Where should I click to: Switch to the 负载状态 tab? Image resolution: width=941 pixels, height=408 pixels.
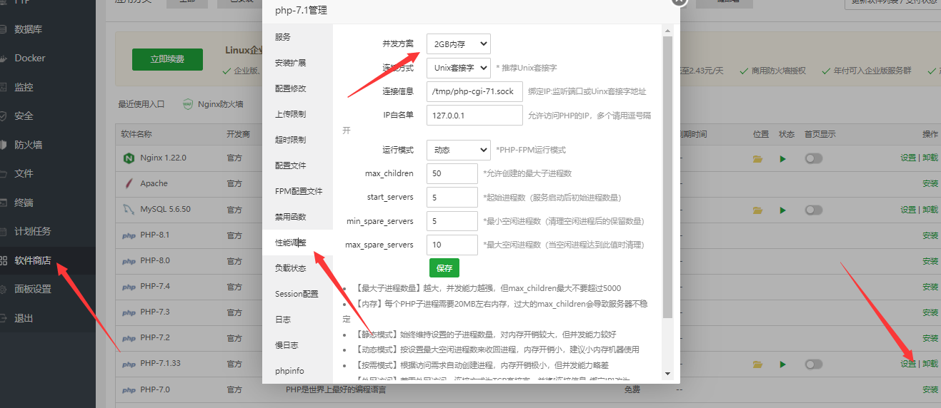297,268
